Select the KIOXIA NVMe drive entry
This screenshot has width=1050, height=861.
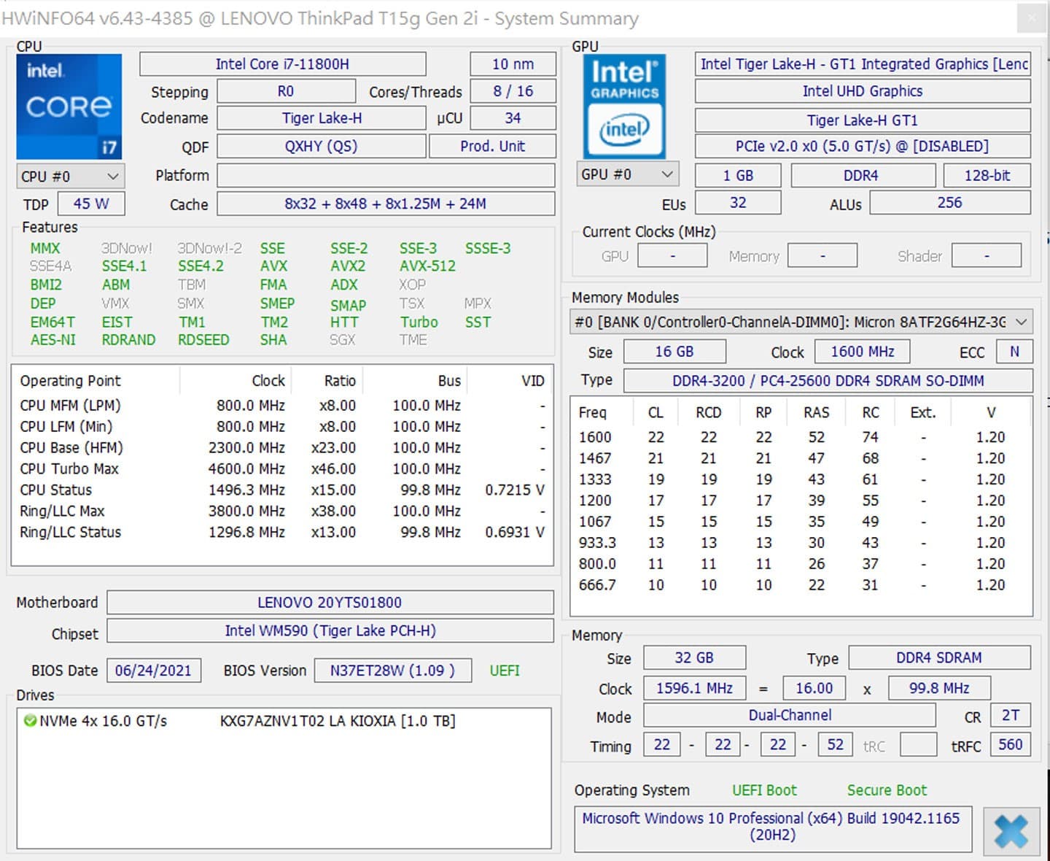[x=337, y=721]
